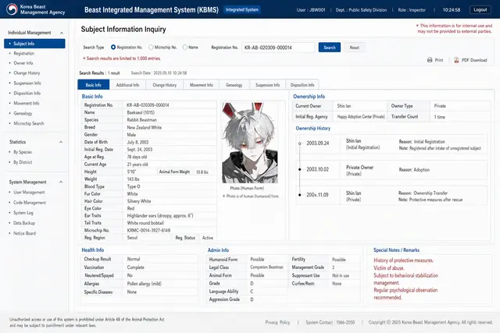
Task: Select Subject Info in the sidebar
Action: tap(34, 44)
